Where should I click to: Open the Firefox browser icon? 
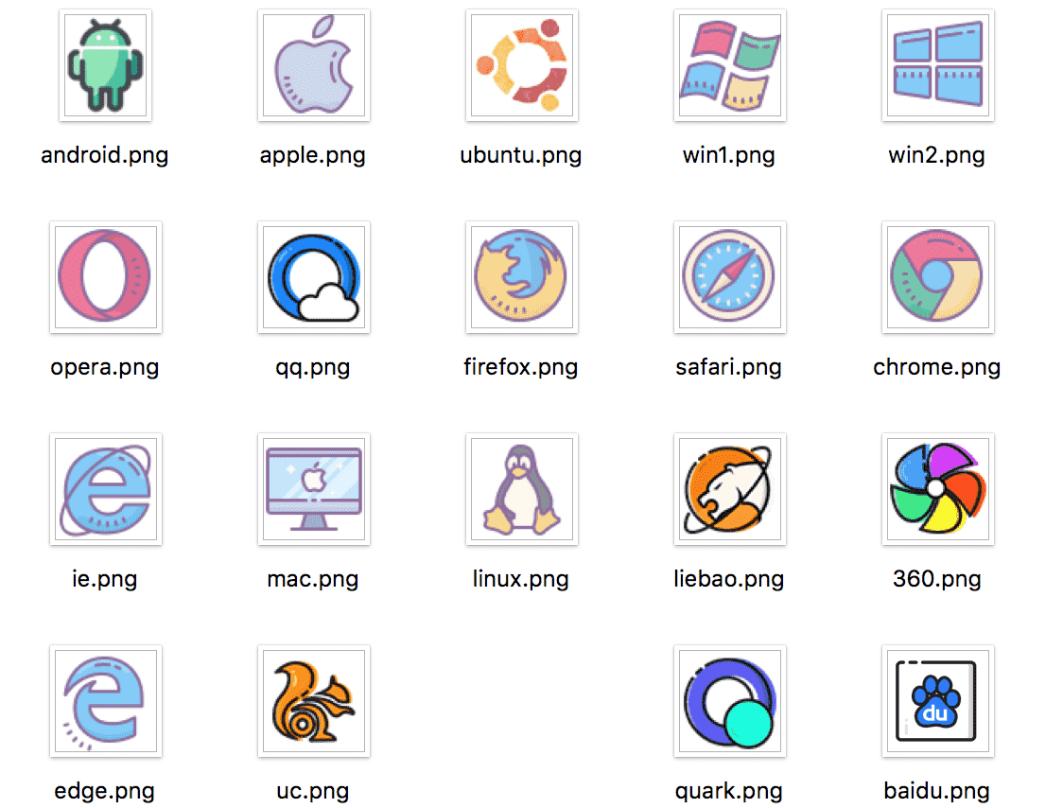pyautogui.click(x=521, y=276)
